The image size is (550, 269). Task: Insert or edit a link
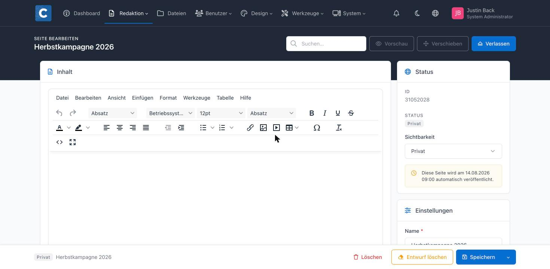click(250, 128)
